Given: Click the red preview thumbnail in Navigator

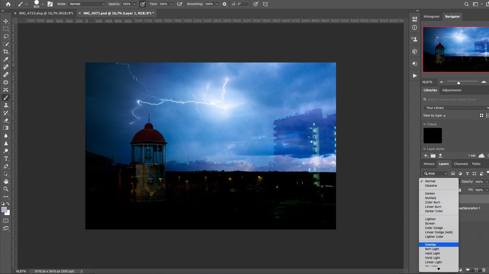Looking at the screenshot, I should coord(455,49).
